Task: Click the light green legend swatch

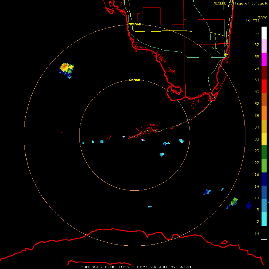Action: (x=264, y=166)
